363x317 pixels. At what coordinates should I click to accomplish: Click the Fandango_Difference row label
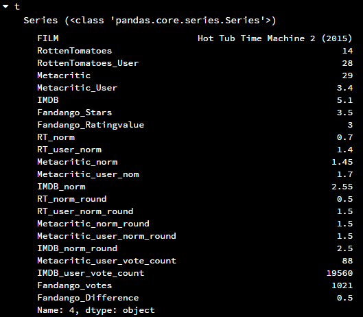coord(88,298)
